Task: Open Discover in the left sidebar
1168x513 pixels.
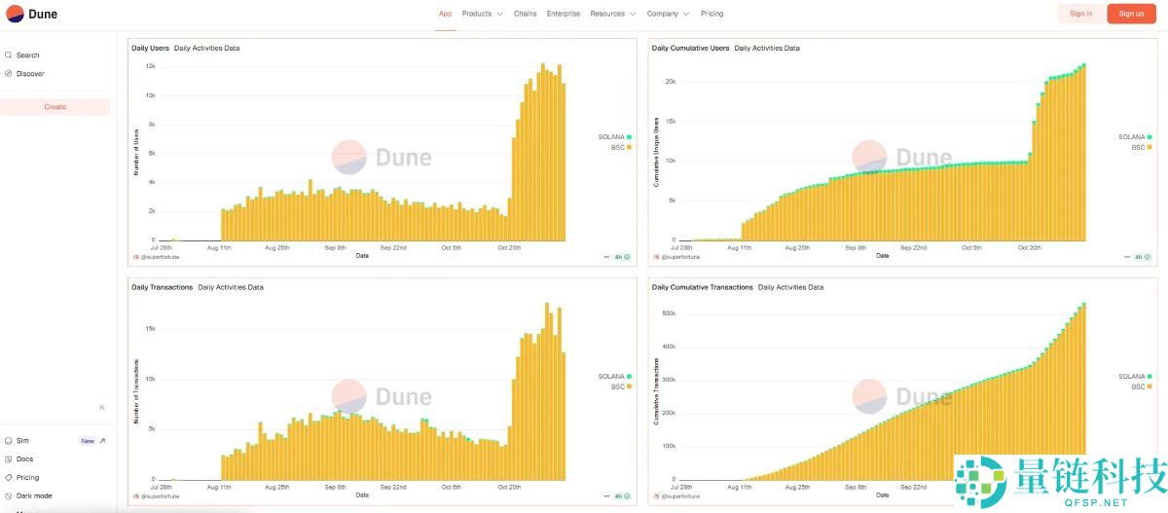Action: (x=29, y=74)
